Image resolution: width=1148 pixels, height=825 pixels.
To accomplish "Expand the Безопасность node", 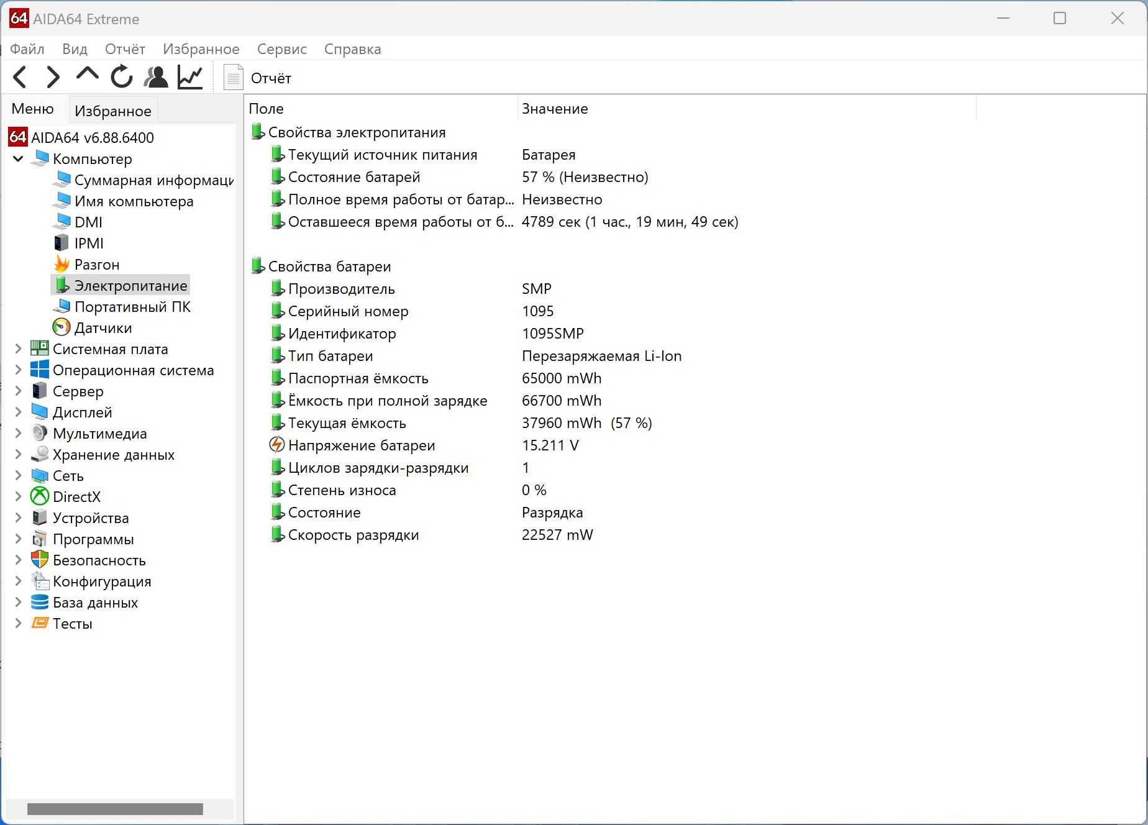I will 18,560.
